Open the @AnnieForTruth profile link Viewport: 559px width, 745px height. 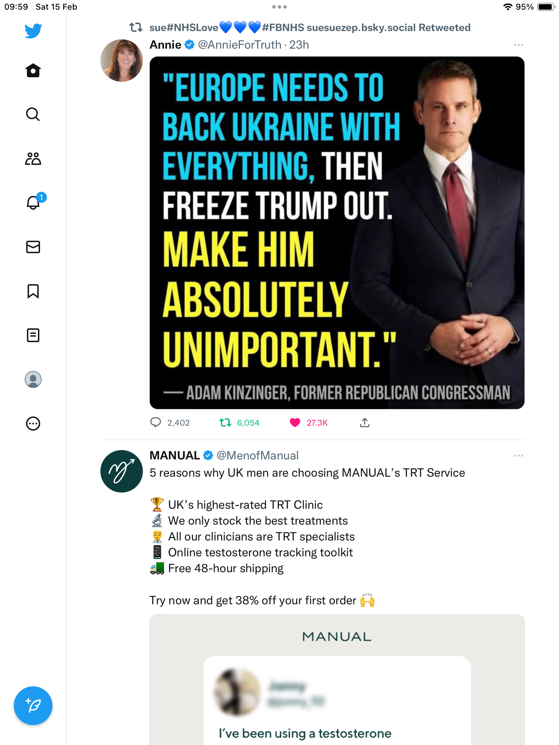click(x=240, y=45)
